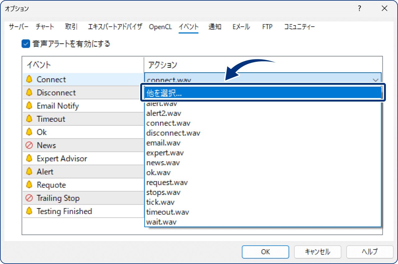Viewport: 398px width, 264px height.
Task: Click the bell icon next to Testing Finished
Action: [29, 211]
